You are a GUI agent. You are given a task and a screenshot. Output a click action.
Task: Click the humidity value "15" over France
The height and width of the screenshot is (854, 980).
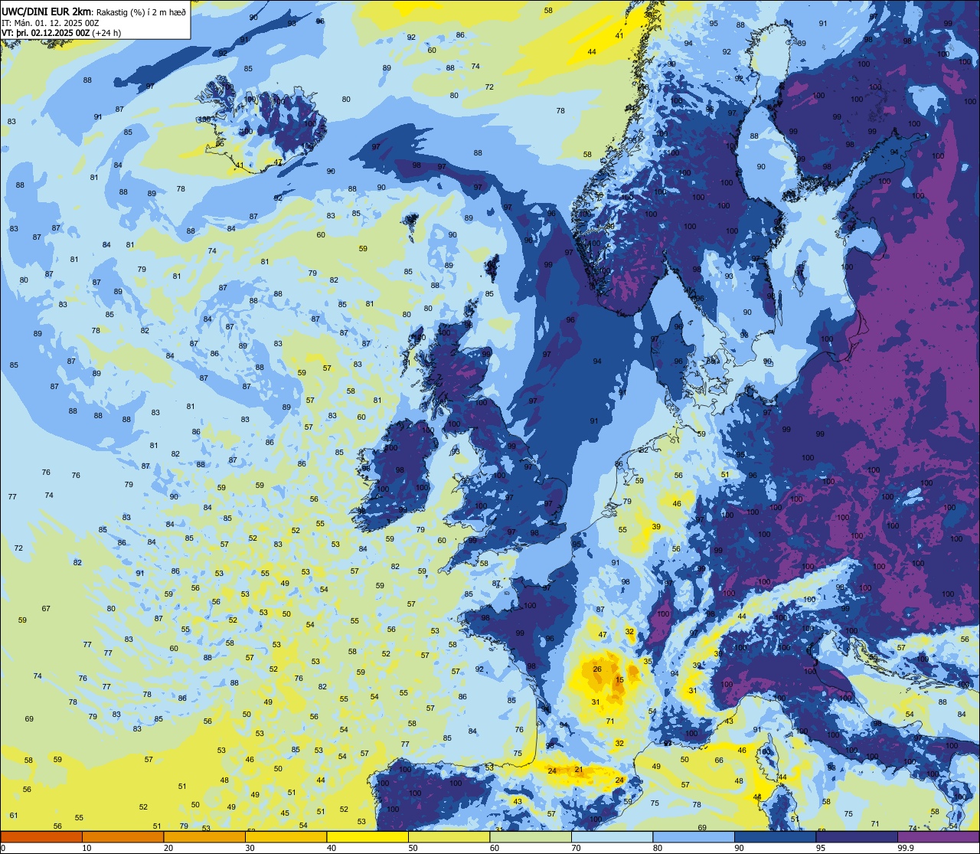coord(619,679)
